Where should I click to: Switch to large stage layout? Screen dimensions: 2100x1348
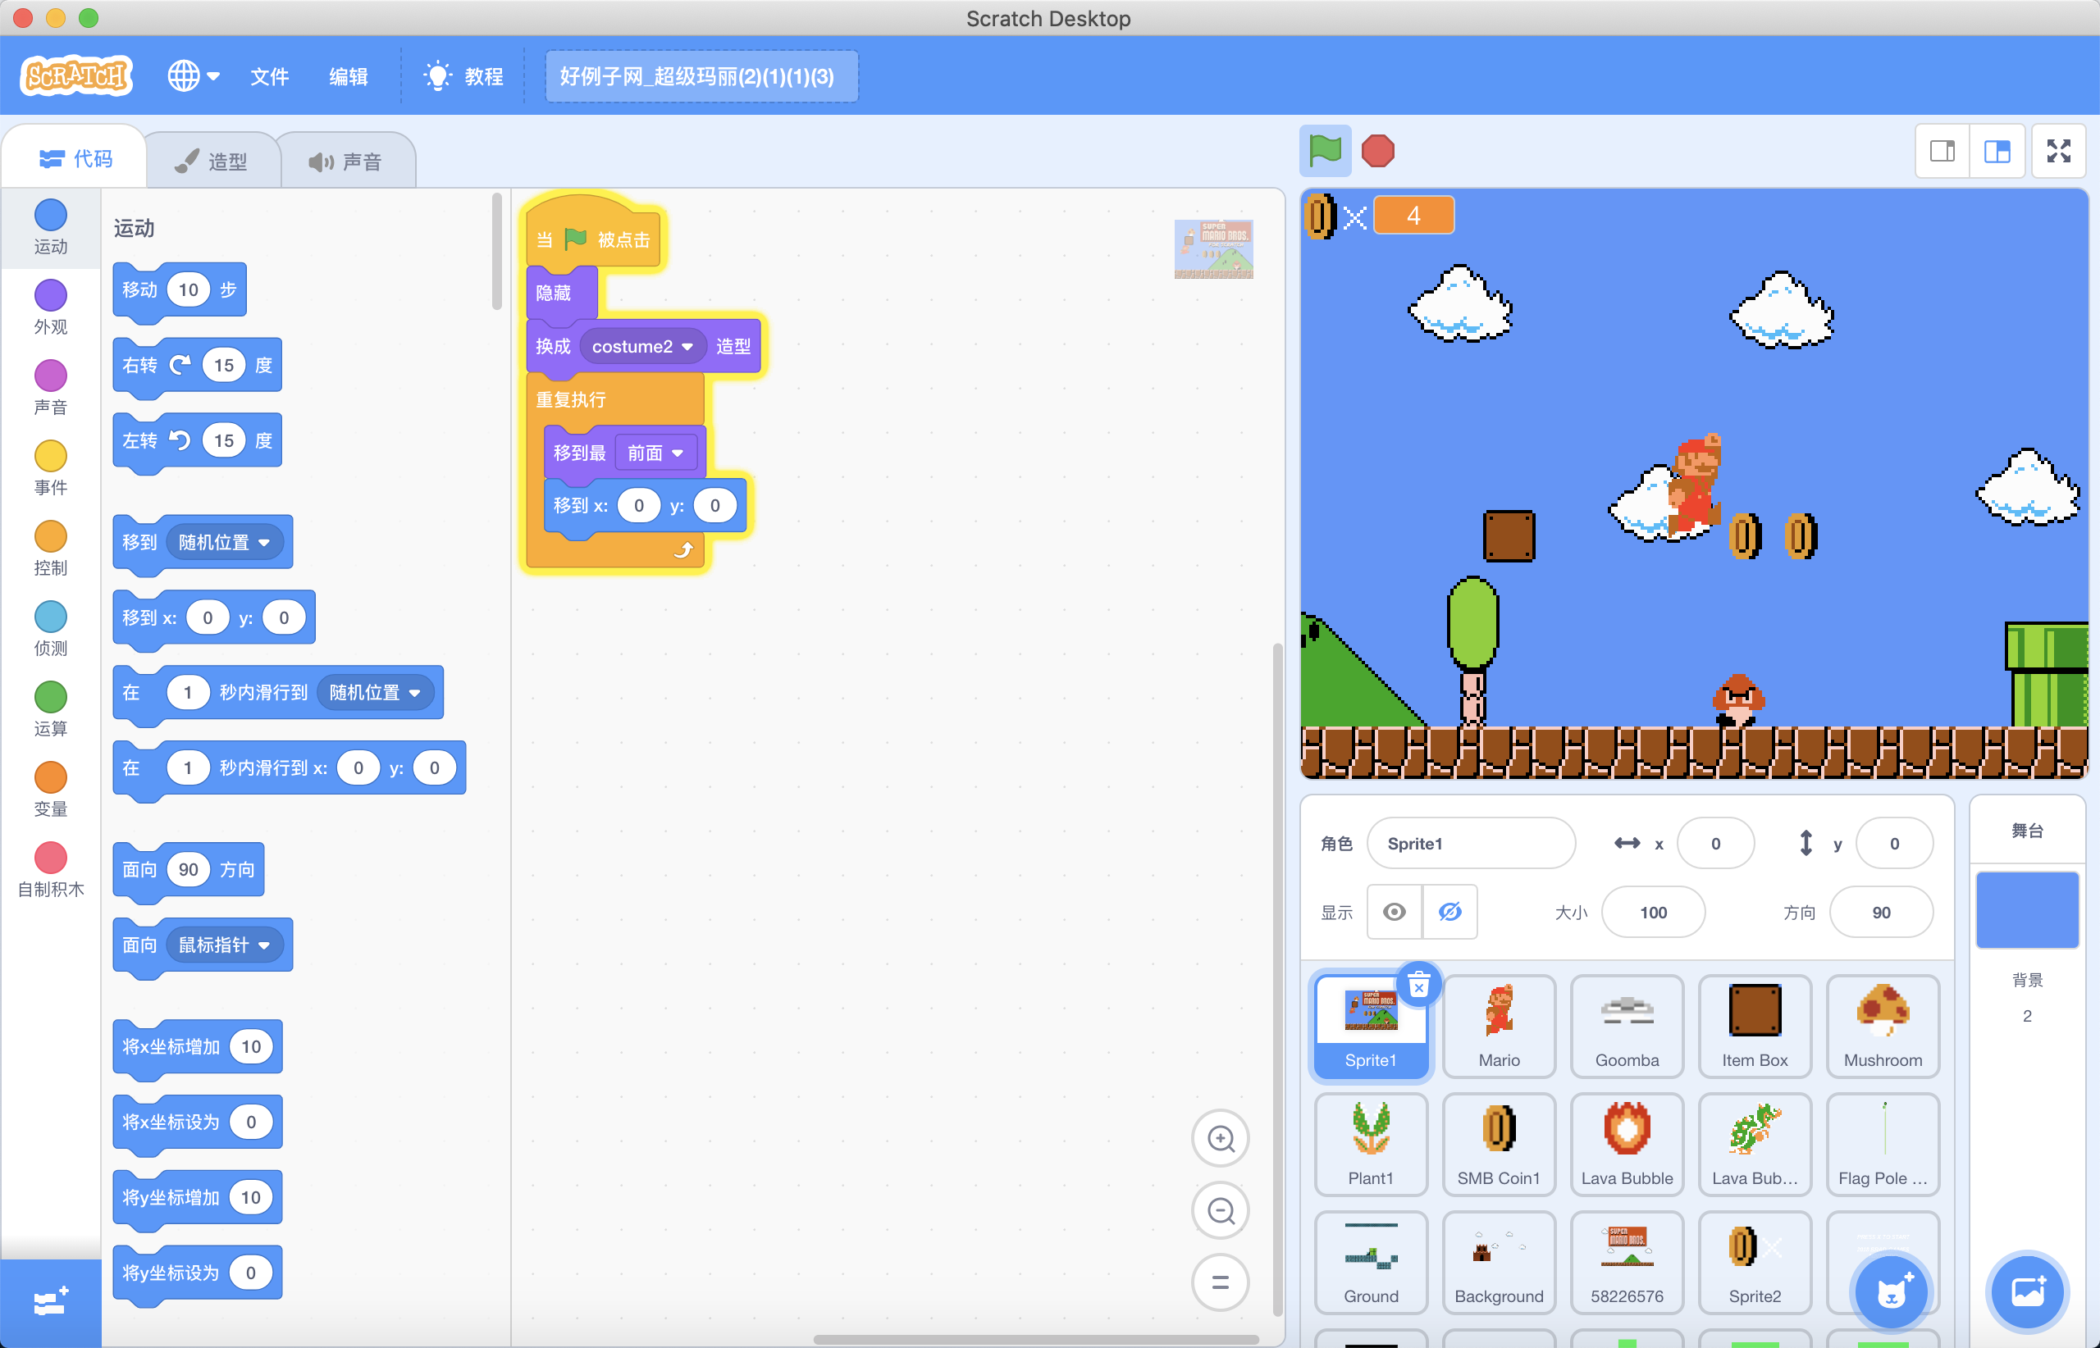(x=1997, y=152)
